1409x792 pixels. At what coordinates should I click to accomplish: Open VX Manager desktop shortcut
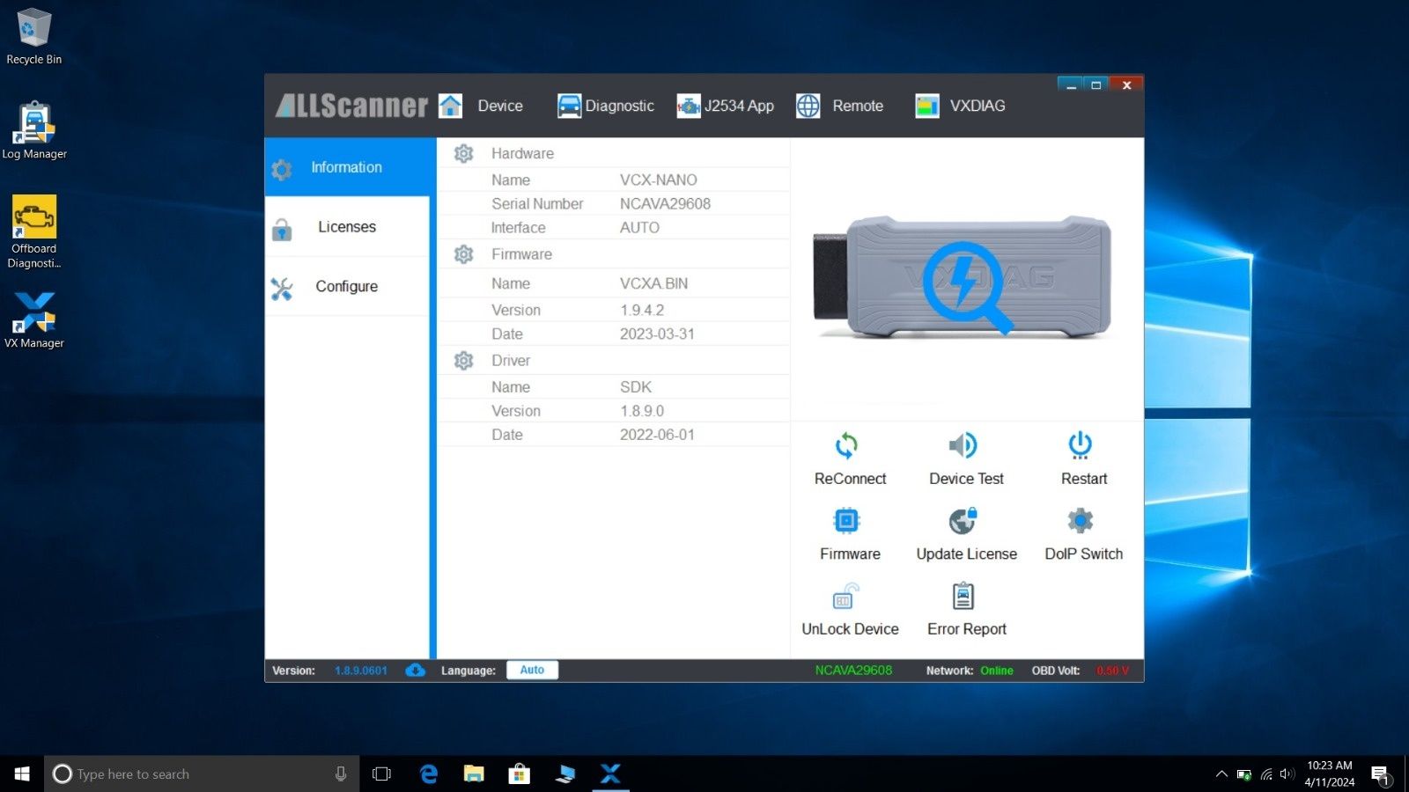click(34, 319)
